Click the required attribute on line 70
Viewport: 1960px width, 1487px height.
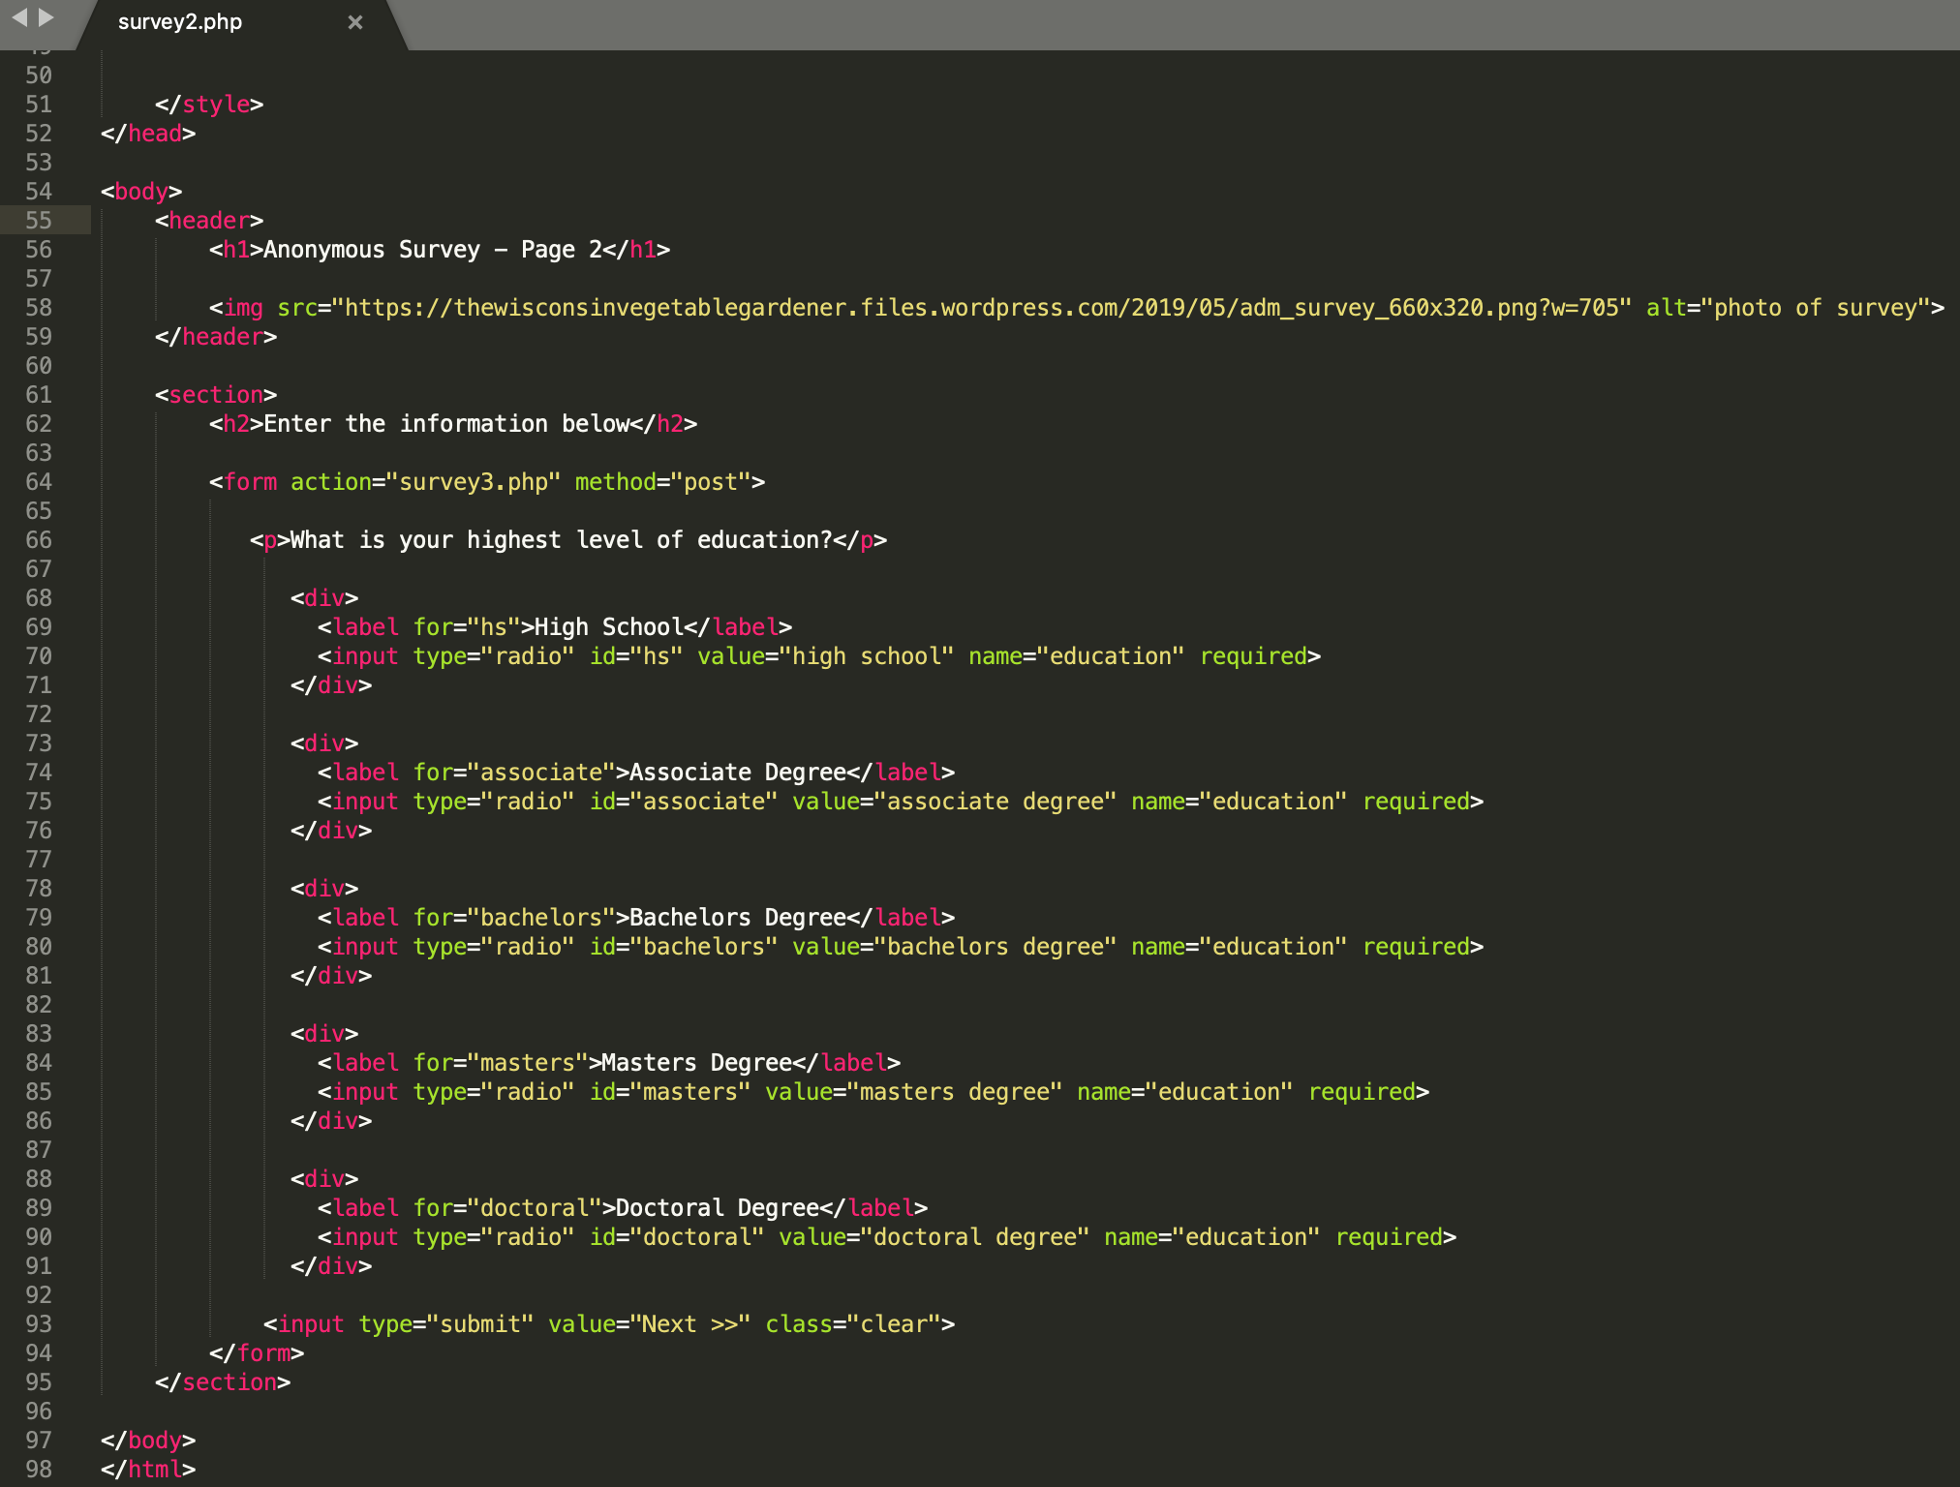point(1254,656)
